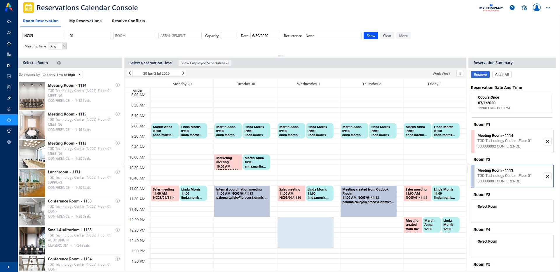The height and width of the screenshot is (272, 560).
Task: Open the user profile icon
Action: click(x=536, y=8)
